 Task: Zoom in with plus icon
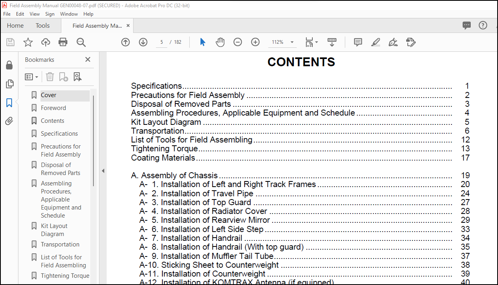255,42
